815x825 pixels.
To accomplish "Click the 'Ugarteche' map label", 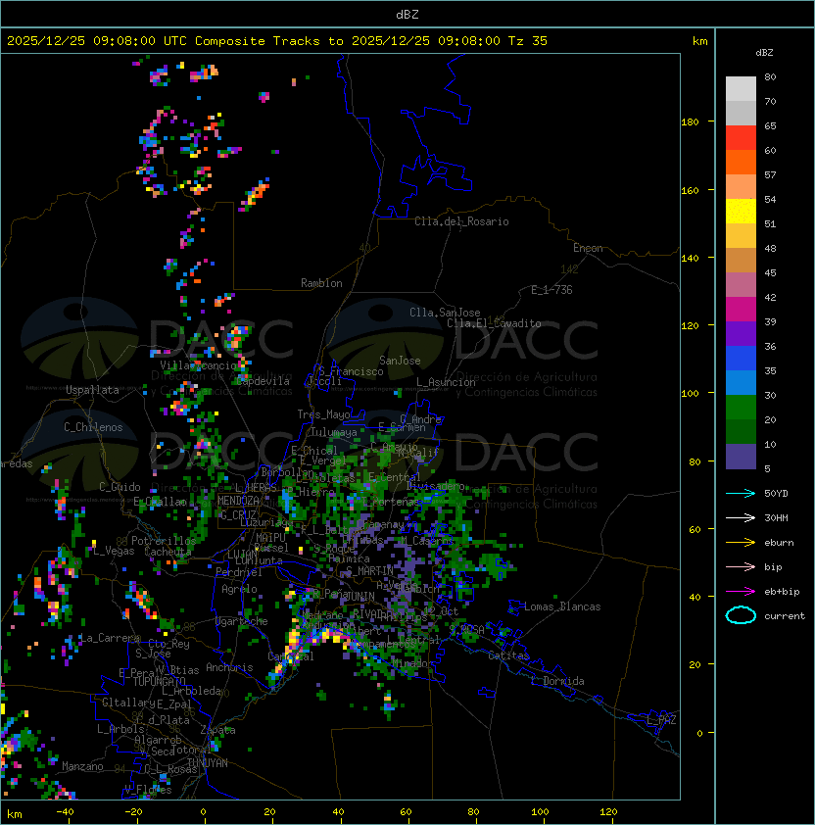I will 242,621.
